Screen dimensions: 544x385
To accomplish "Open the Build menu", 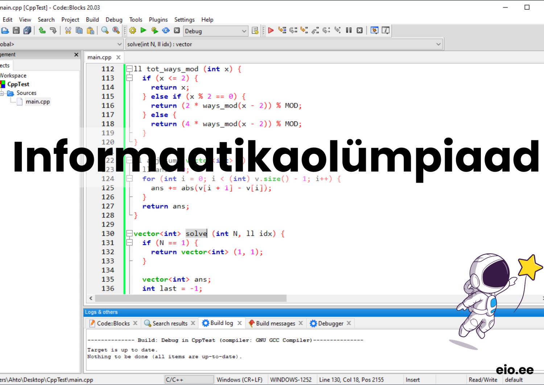I will pos(92,20).
